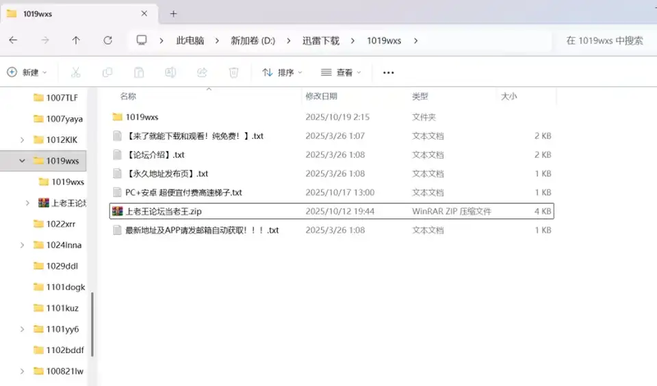Open the 排序 (Sort) dropdown
This screenshot has height=386, width=657.
[282, 73]
